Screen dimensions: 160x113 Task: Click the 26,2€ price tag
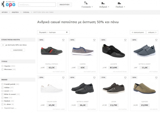pyautogui.click(x=83, y=105)
